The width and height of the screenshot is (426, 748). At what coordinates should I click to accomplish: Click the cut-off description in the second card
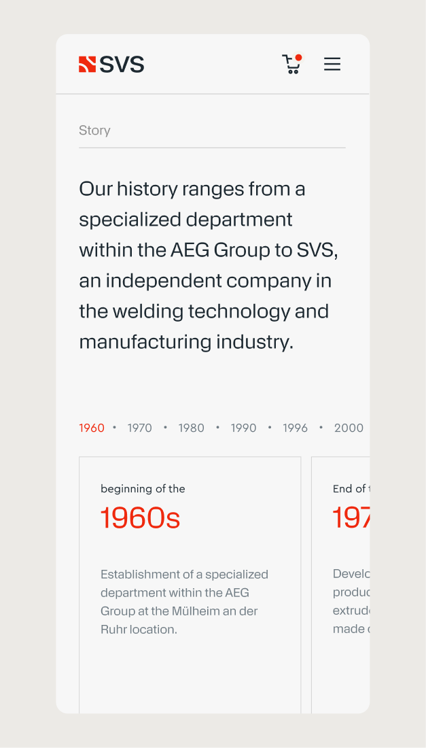click(351, 602)
